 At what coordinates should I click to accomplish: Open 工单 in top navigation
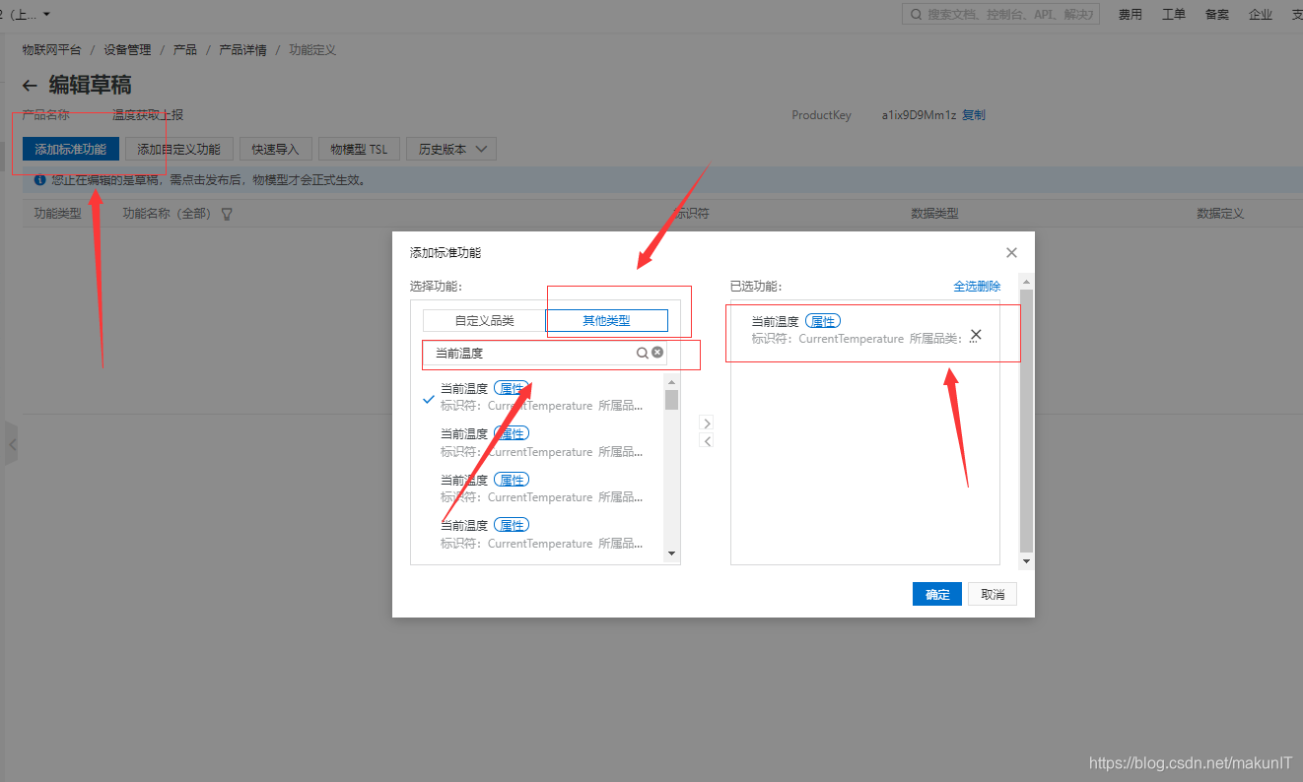tap(1174, 15)
